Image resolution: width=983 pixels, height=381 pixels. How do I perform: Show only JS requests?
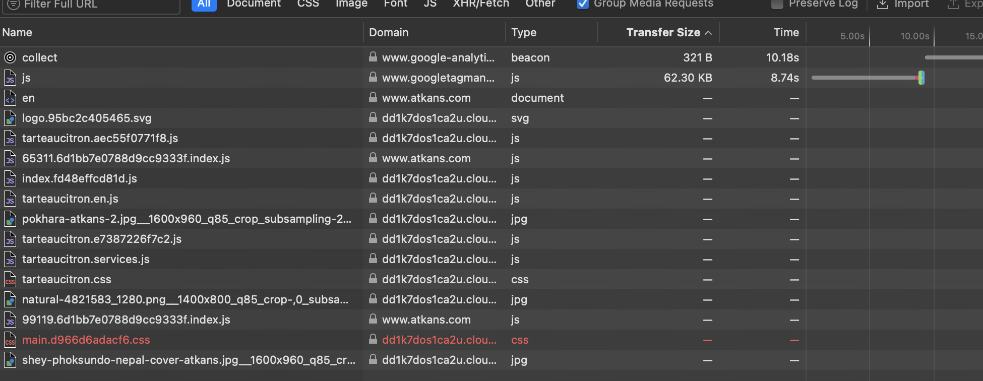[x=430, y=4]
